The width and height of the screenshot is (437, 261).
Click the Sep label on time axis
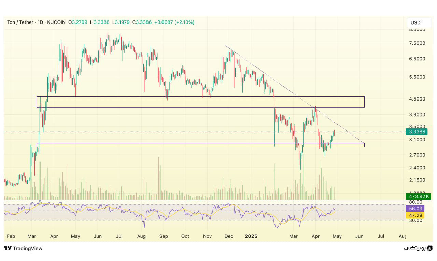coord(164,236)
